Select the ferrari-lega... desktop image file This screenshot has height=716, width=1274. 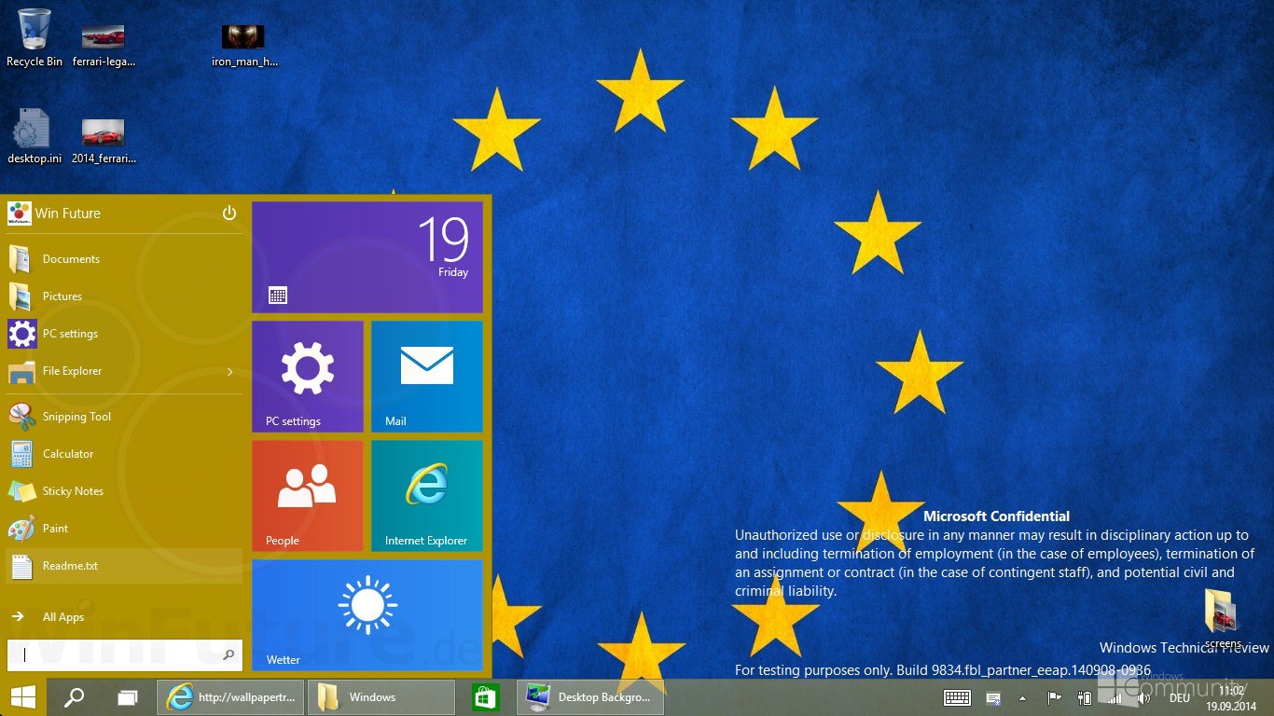click(x=104, y=45)
